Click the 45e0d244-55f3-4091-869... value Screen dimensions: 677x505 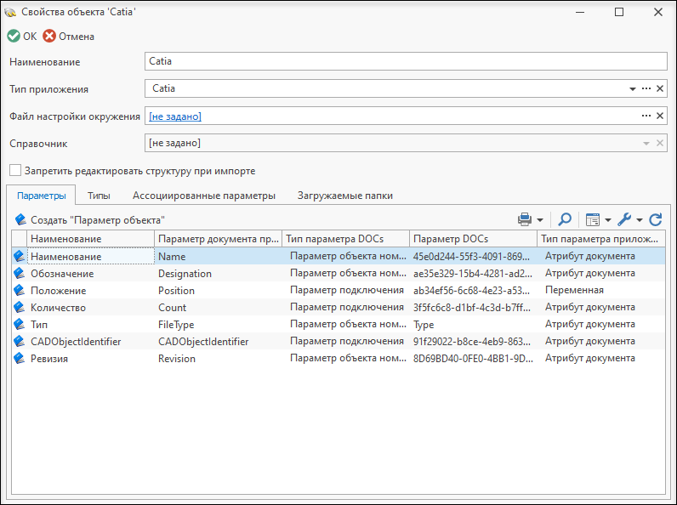click(x=471, y=257)
